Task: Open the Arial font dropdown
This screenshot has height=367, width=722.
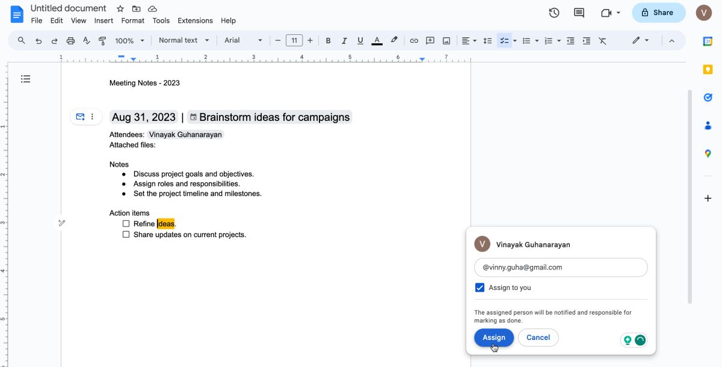Action: (243, 40)
